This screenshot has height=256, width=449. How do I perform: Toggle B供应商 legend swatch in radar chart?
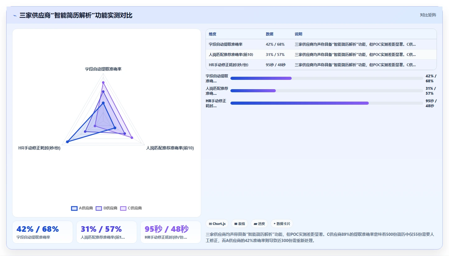(x=99, y=208)
